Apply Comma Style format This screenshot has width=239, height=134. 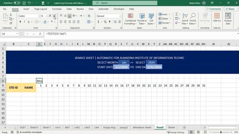(x=109, y=22)
